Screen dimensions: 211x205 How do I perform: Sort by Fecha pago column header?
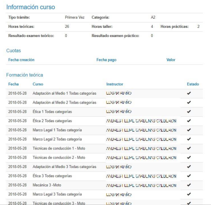106,60
